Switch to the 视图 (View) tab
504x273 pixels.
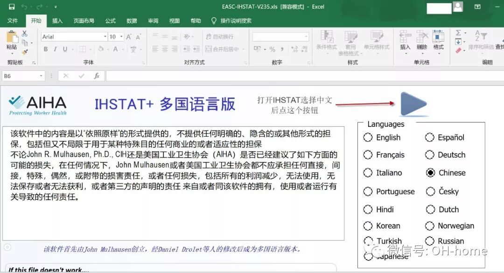174,21
